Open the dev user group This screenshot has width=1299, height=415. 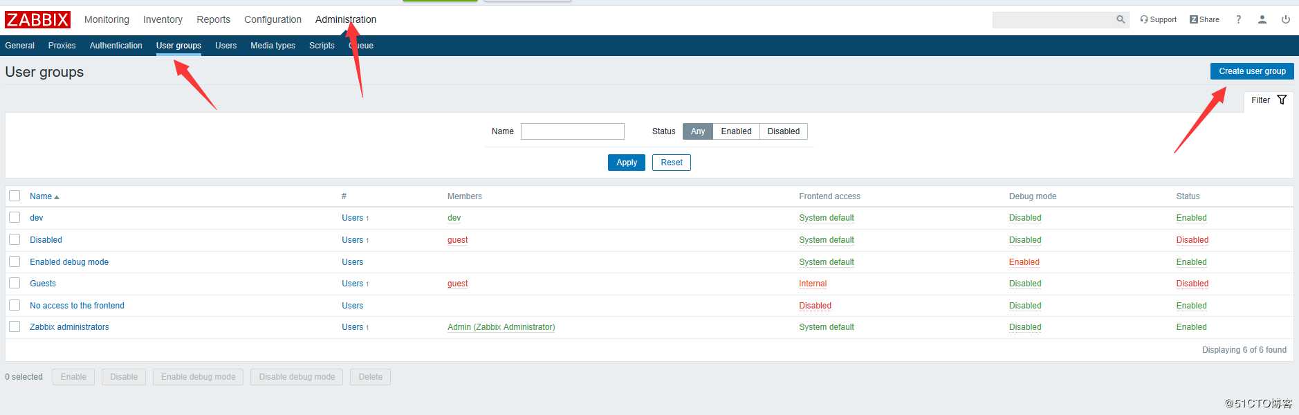(36, 218)
